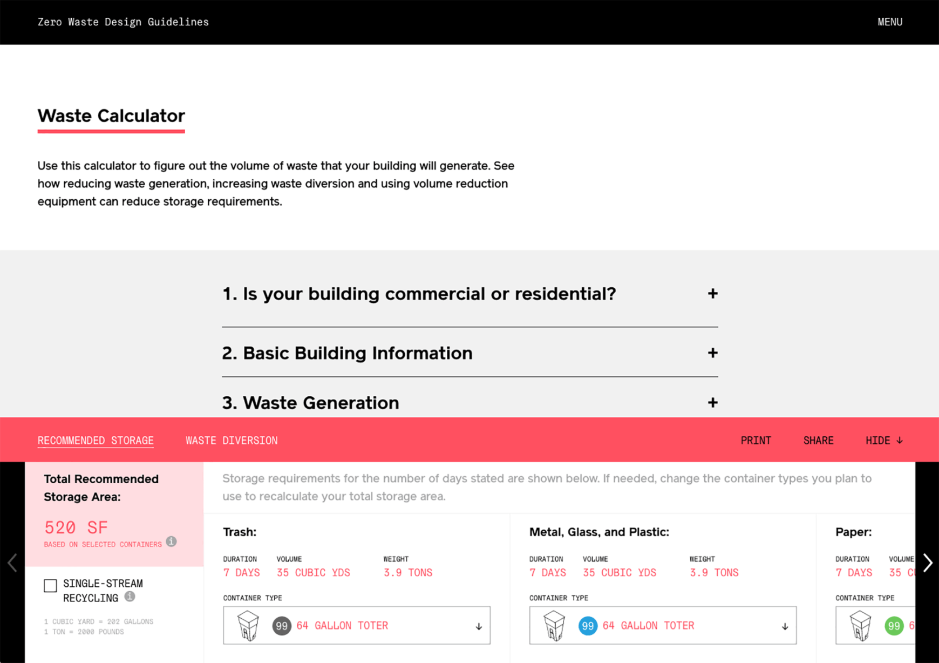Open the Trash container type dropdown
939x663 pixels.
478,626
